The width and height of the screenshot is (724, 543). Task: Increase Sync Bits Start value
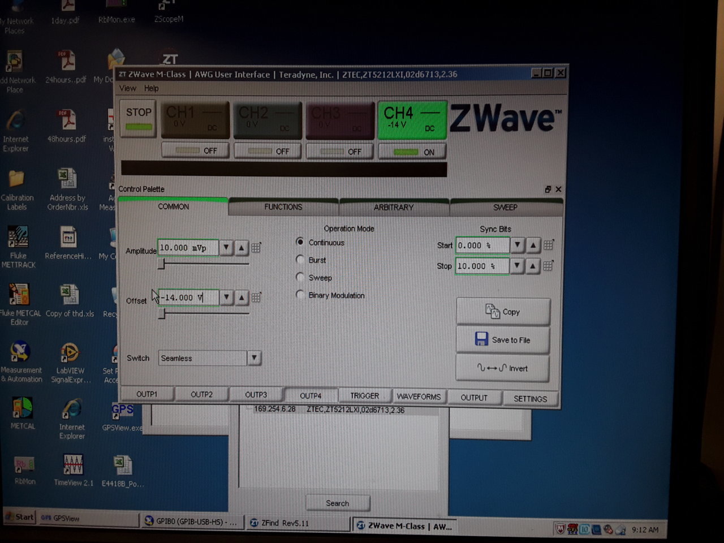(533, 245)
